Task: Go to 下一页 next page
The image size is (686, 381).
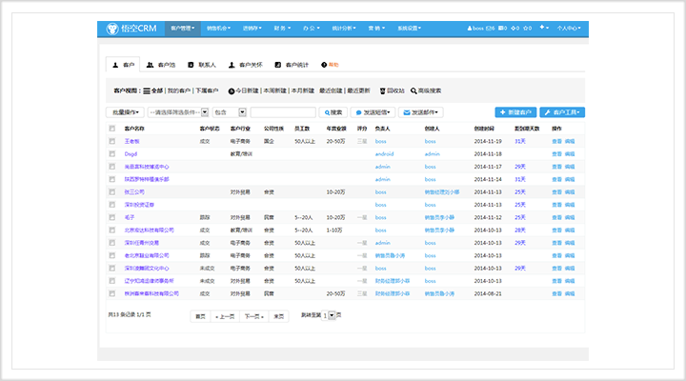Action: 253,315
